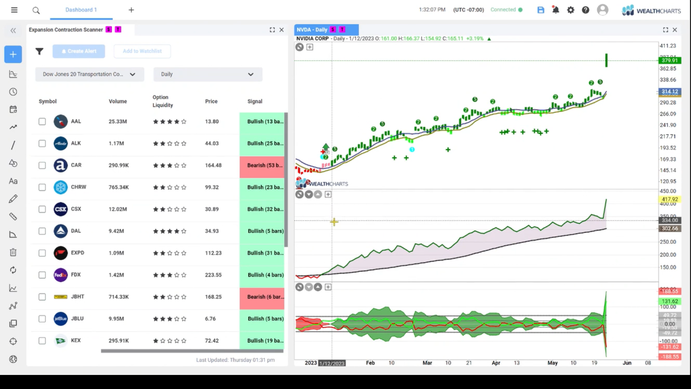Click the scanner horizontal scrollbar
691x389 pixels.
tap(192, 351)
